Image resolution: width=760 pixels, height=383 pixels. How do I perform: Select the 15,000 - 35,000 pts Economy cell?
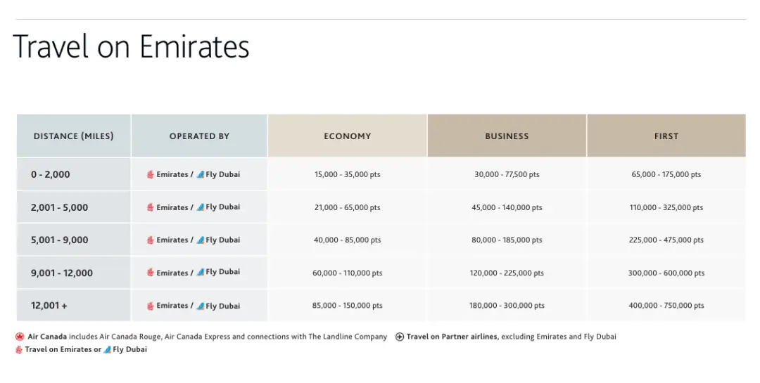coord(347,174)
